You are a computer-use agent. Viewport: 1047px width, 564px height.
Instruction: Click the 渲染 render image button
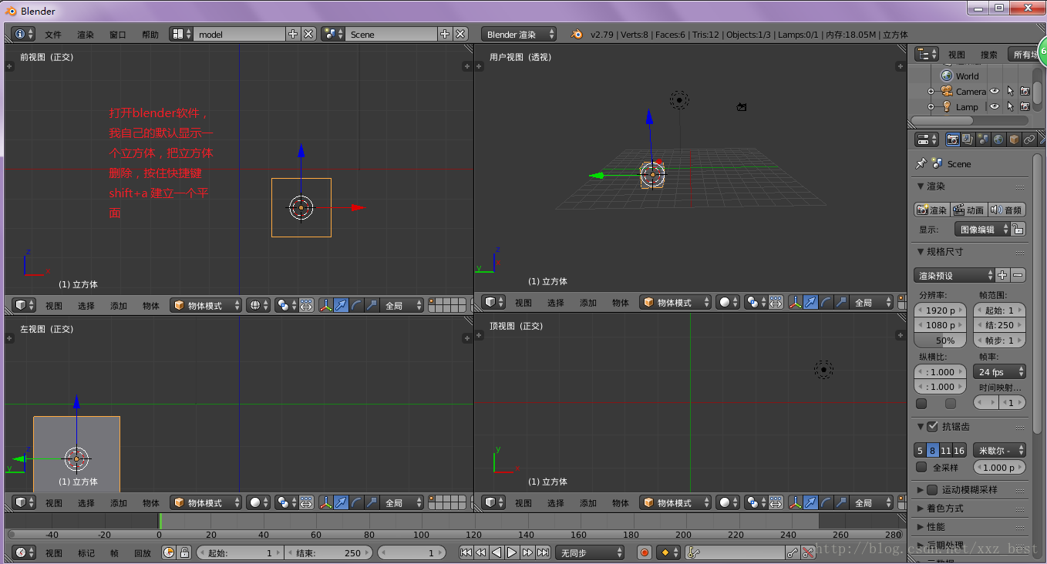(931, 210)
